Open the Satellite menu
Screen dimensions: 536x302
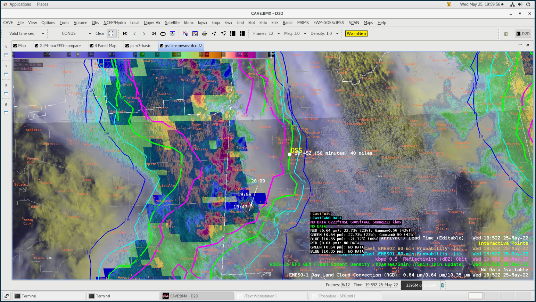point(172,23)
